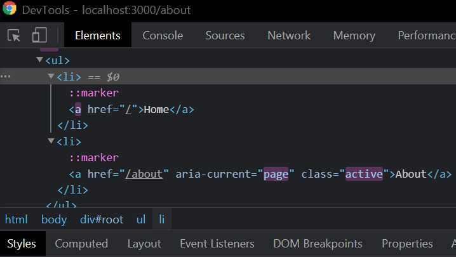Select the Home anchor text
The width and height of the screenshot is (456, 257).
pyautogui.click(x=156, y=110)
